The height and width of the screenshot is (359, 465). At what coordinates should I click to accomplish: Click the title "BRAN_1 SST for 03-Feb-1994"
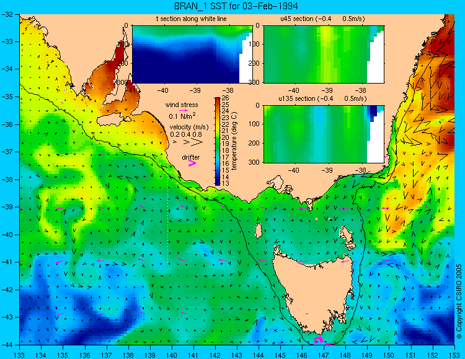coord(236,6)
